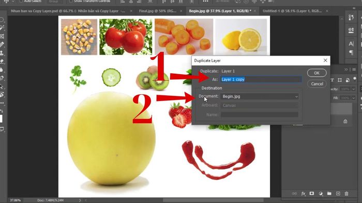The height and width of the screenshot is (203, 362).
Task: Select the Hand tool
Action: click(2, 94)
